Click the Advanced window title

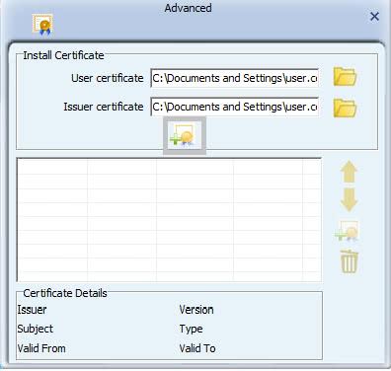coord(188,8)
